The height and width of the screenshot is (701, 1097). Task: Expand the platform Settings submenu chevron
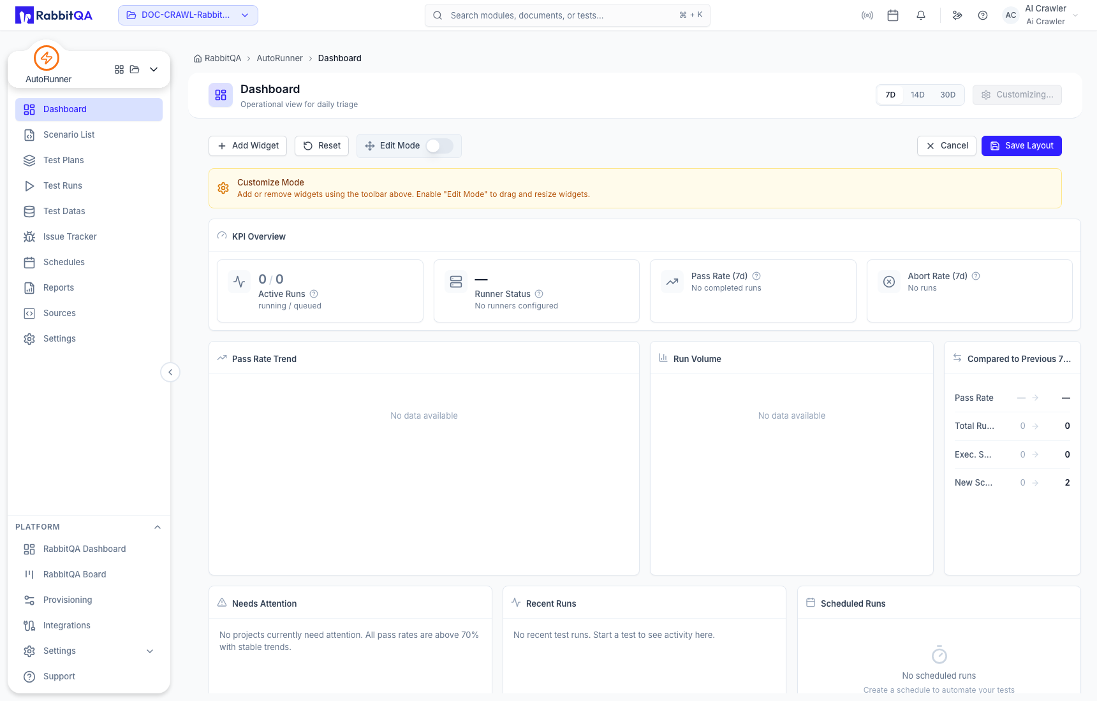[x=150, y=651]
